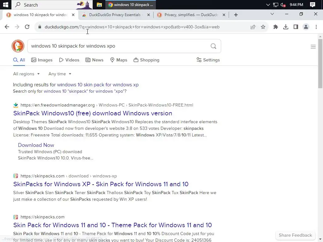Switch to Images results

pyautogui.click(x=42, y=60)
